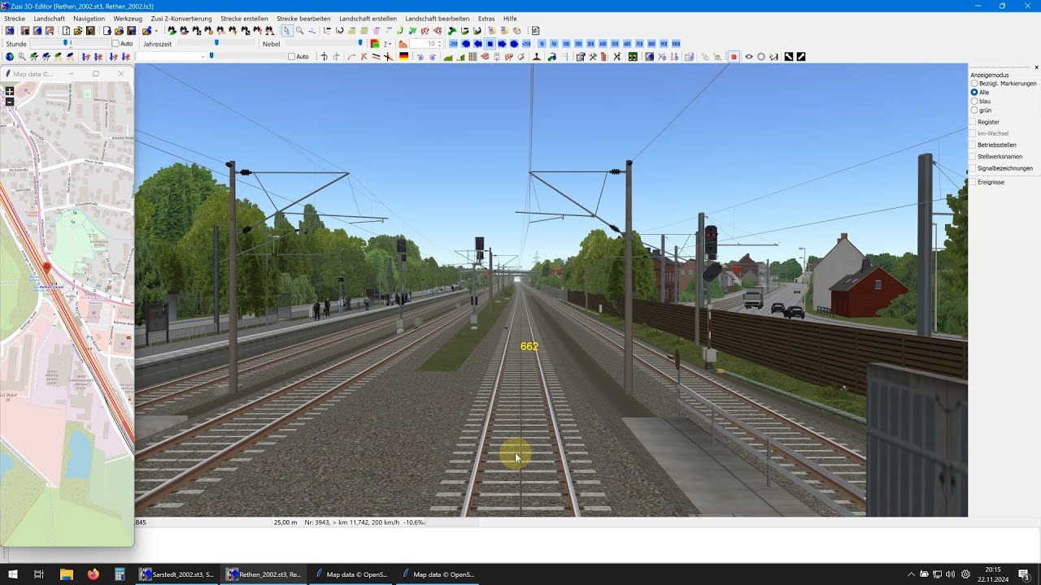The image size is (1041, 585).
Task: Open the empty combo box in third toolbar
Action: tap(171, 57)
